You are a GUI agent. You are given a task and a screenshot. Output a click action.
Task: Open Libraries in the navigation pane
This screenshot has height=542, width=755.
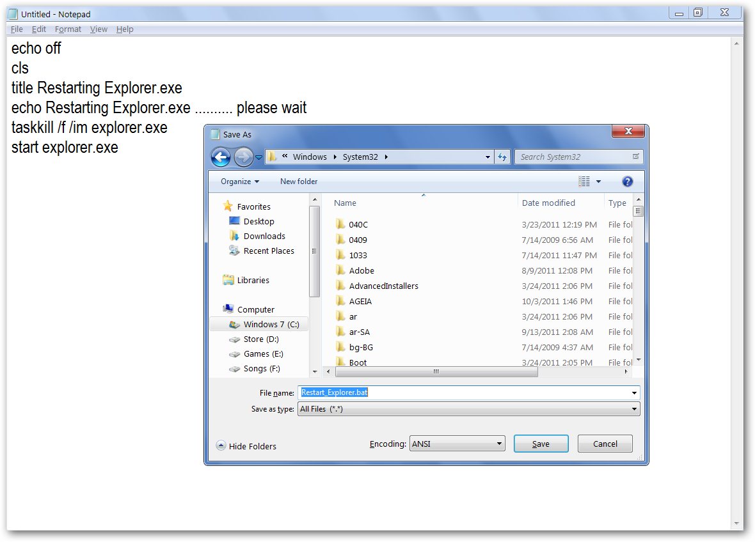[x=246, y=280]
